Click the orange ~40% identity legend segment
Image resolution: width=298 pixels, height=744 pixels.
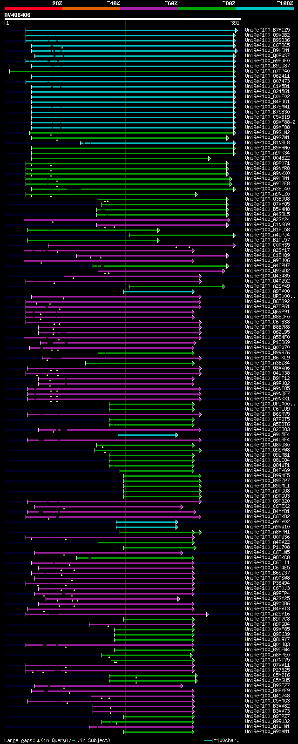91,8
